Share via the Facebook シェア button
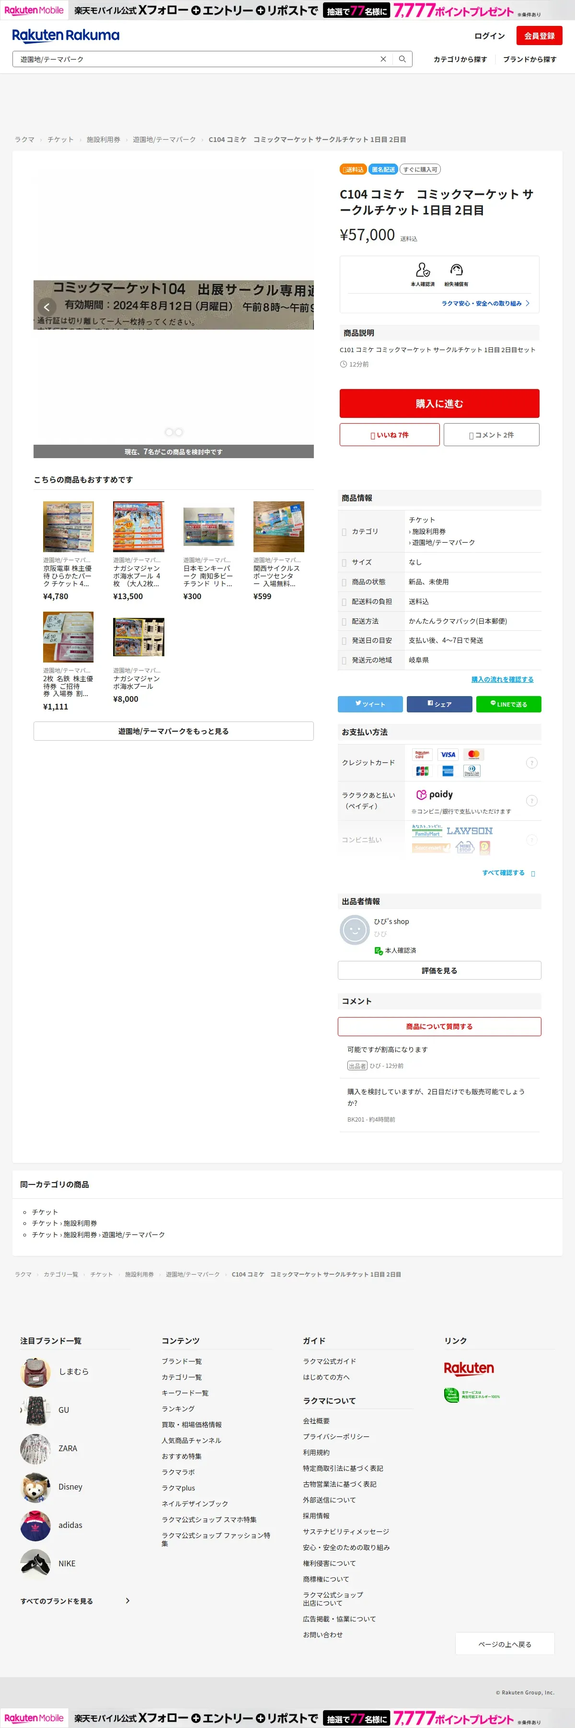 [439, 704]
